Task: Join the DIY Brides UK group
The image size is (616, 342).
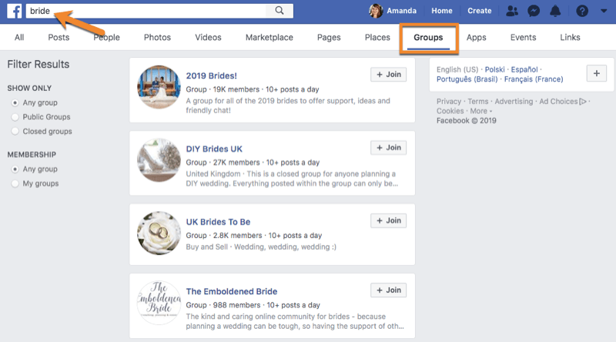Action: click(389, 147)
